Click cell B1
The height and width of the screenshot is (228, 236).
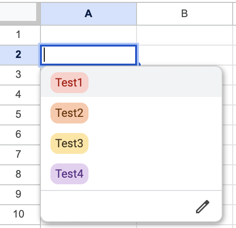[x=185, y=35]
